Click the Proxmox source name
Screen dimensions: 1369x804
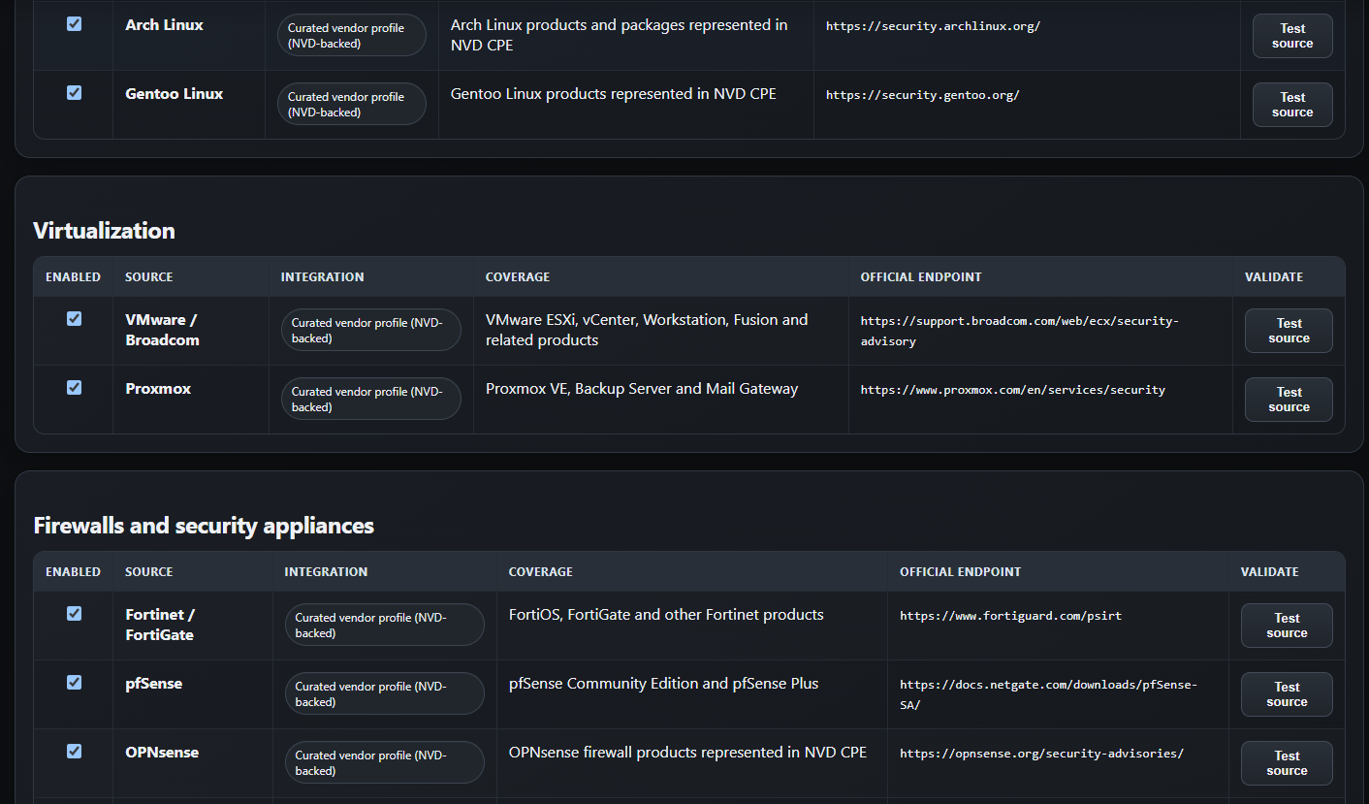coord(158,389)
